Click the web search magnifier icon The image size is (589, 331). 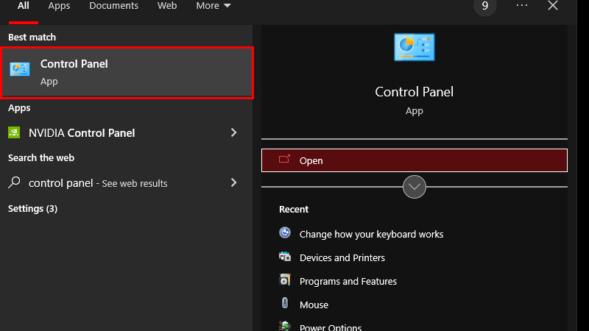click(x=14, y=182)
